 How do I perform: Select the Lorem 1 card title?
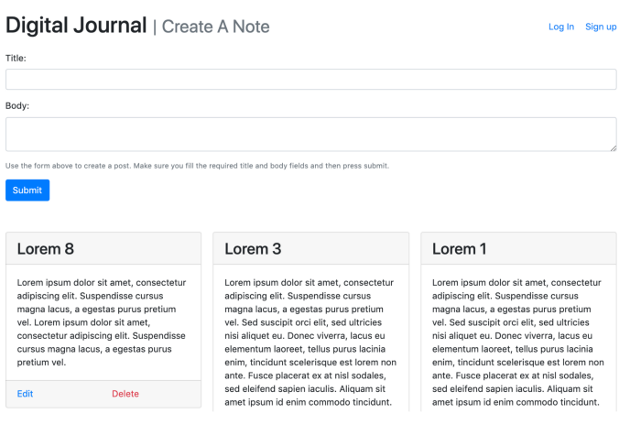tap(459, 248)
